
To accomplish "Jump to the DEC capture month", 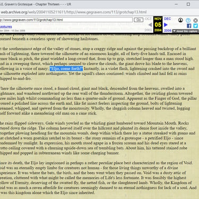I will (x=167, y=19).
